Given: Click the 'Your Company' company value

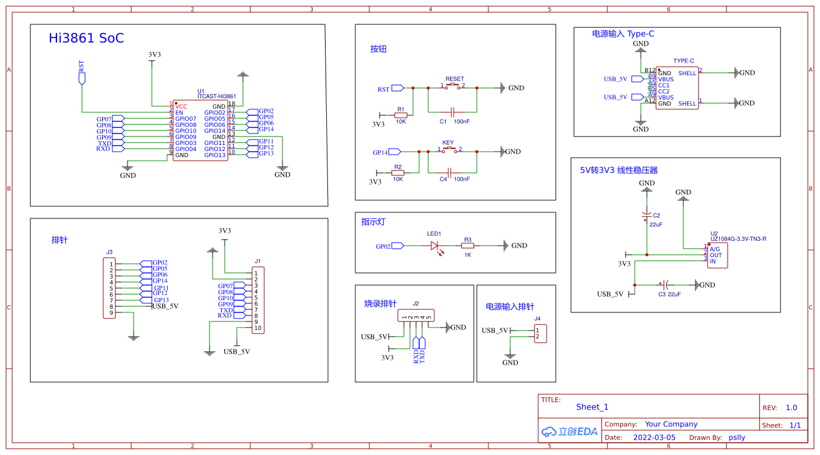Looking at the screenshot, I should pos(671,424).
